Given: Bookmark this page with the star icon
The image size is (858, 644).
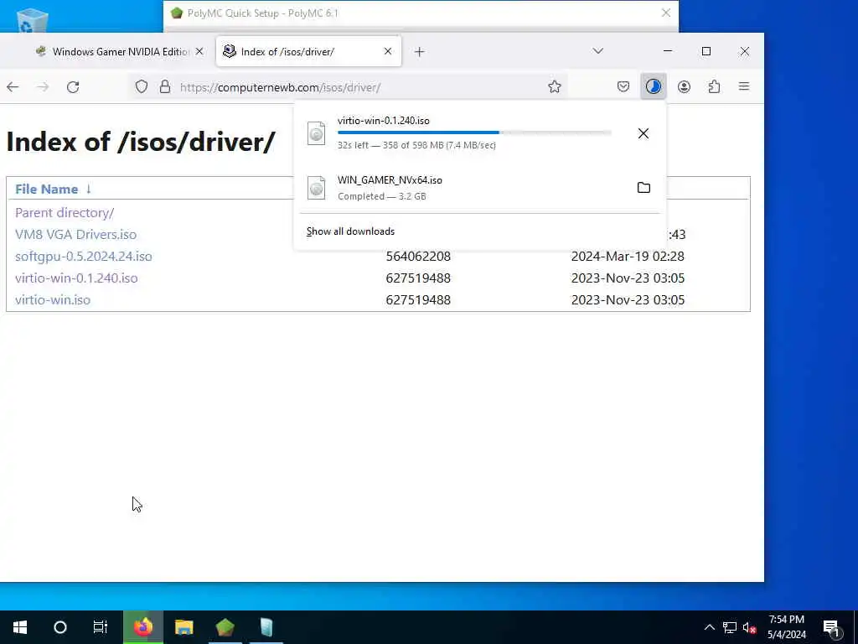Looking at the screenshot, I should [x=555, y=86].
